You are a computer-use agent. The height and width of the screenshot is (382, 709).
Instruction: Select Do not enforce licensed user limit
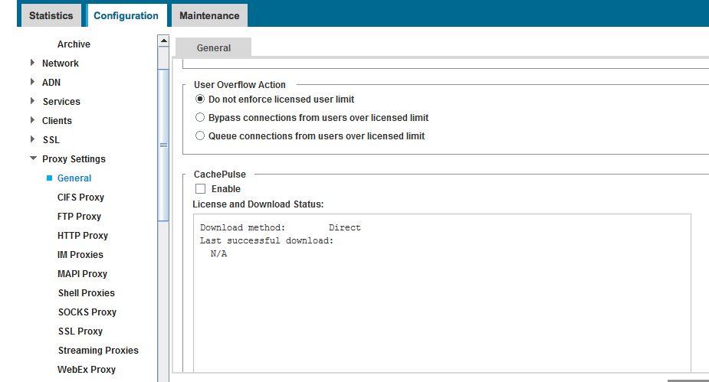200,99
